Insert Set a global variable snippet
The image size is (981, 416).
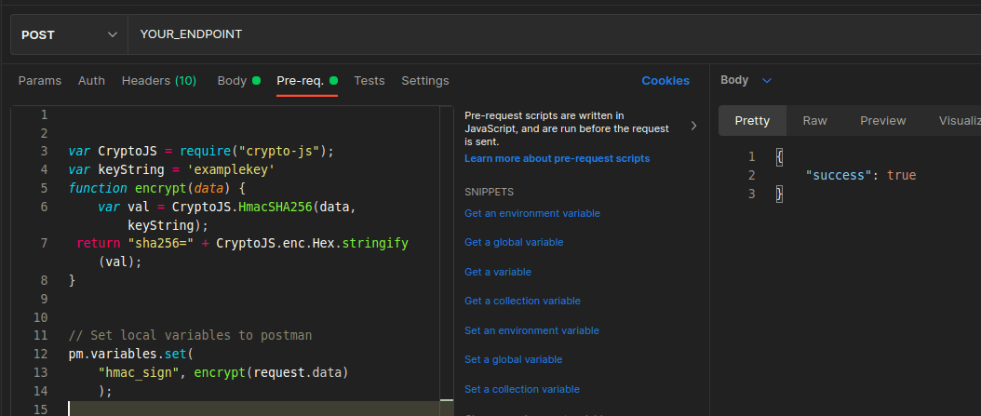[x=513, y=359]
